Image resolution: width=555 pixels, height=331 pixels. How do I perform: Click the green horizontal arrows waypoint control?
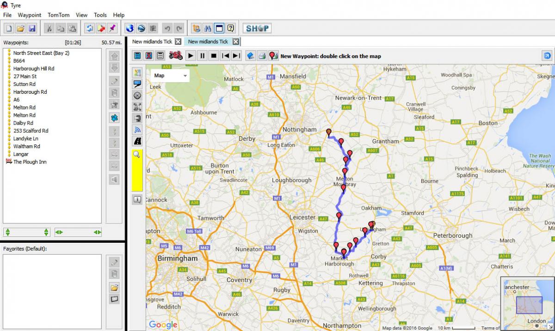(x=78, y=232)
